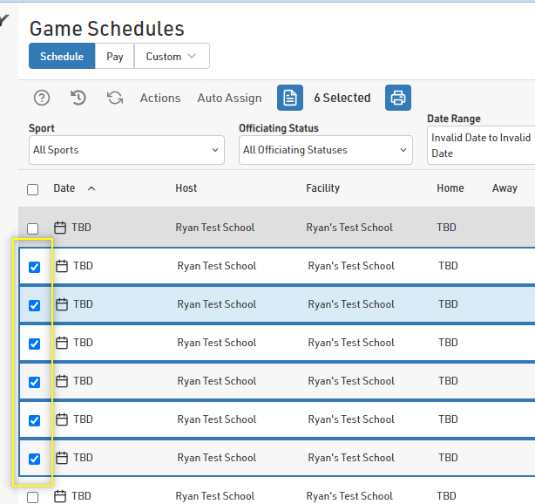Open the All Sports dropdown
The image size is (535, 504).
[x=127, y=150]
